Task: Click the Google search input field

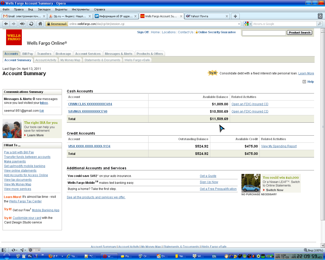Action: [x=284, y=24]
